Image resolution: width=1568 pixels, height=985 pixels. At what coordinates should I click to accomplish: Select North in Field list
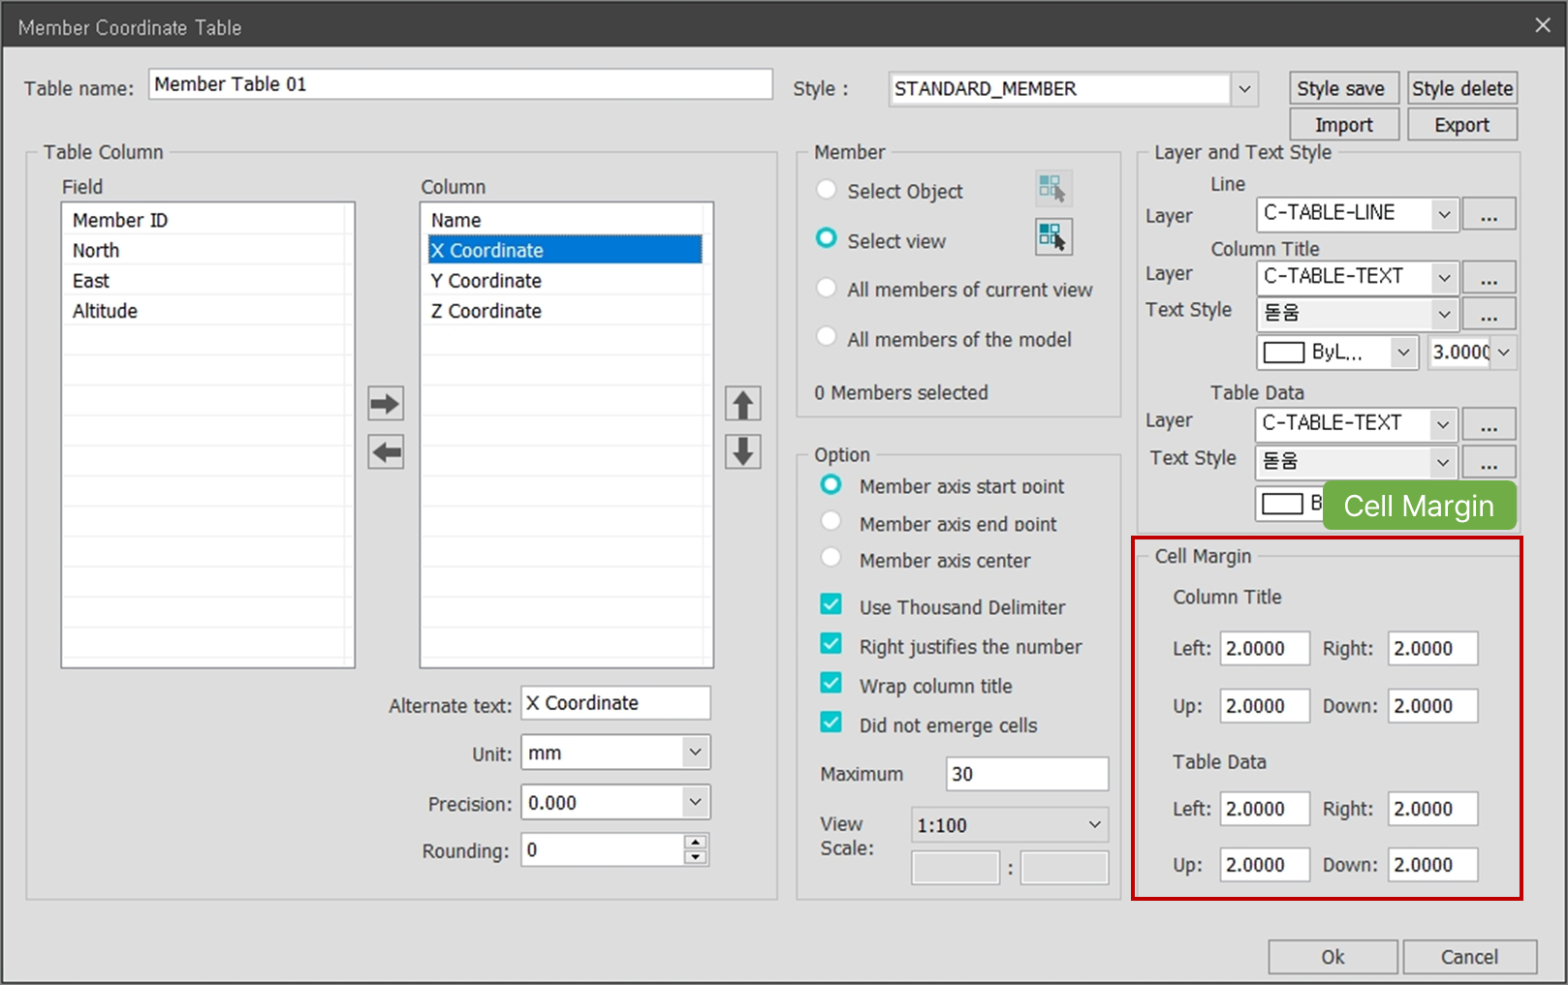click(207, 250)
